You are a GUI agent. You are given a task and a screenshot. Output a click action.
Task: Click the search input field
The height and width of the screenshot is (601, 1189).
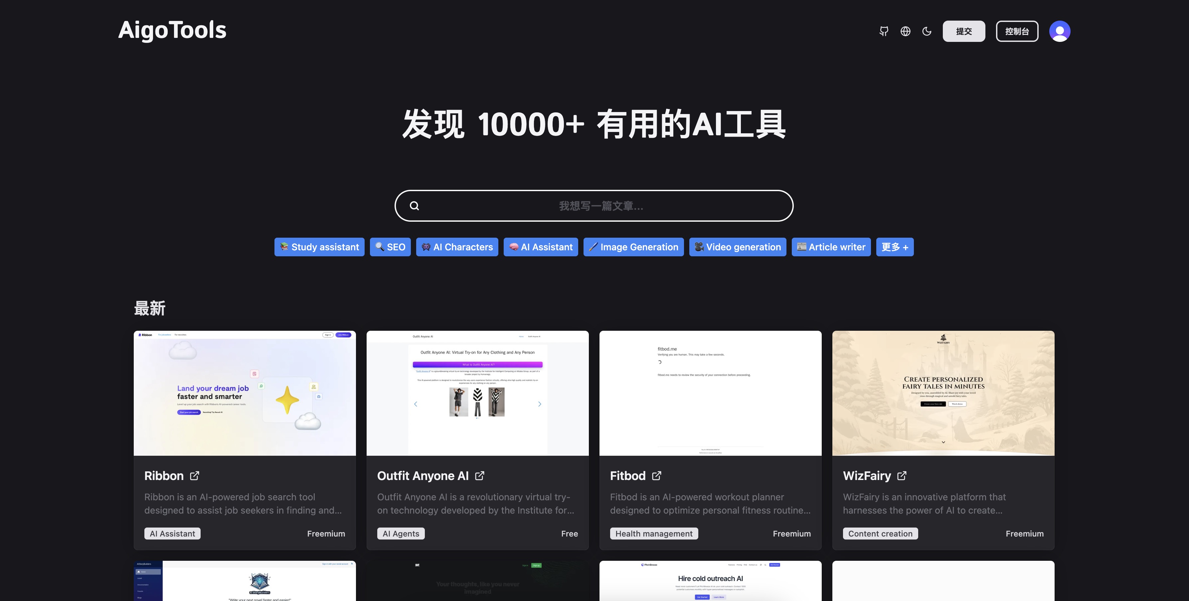[x=594, y=205]
